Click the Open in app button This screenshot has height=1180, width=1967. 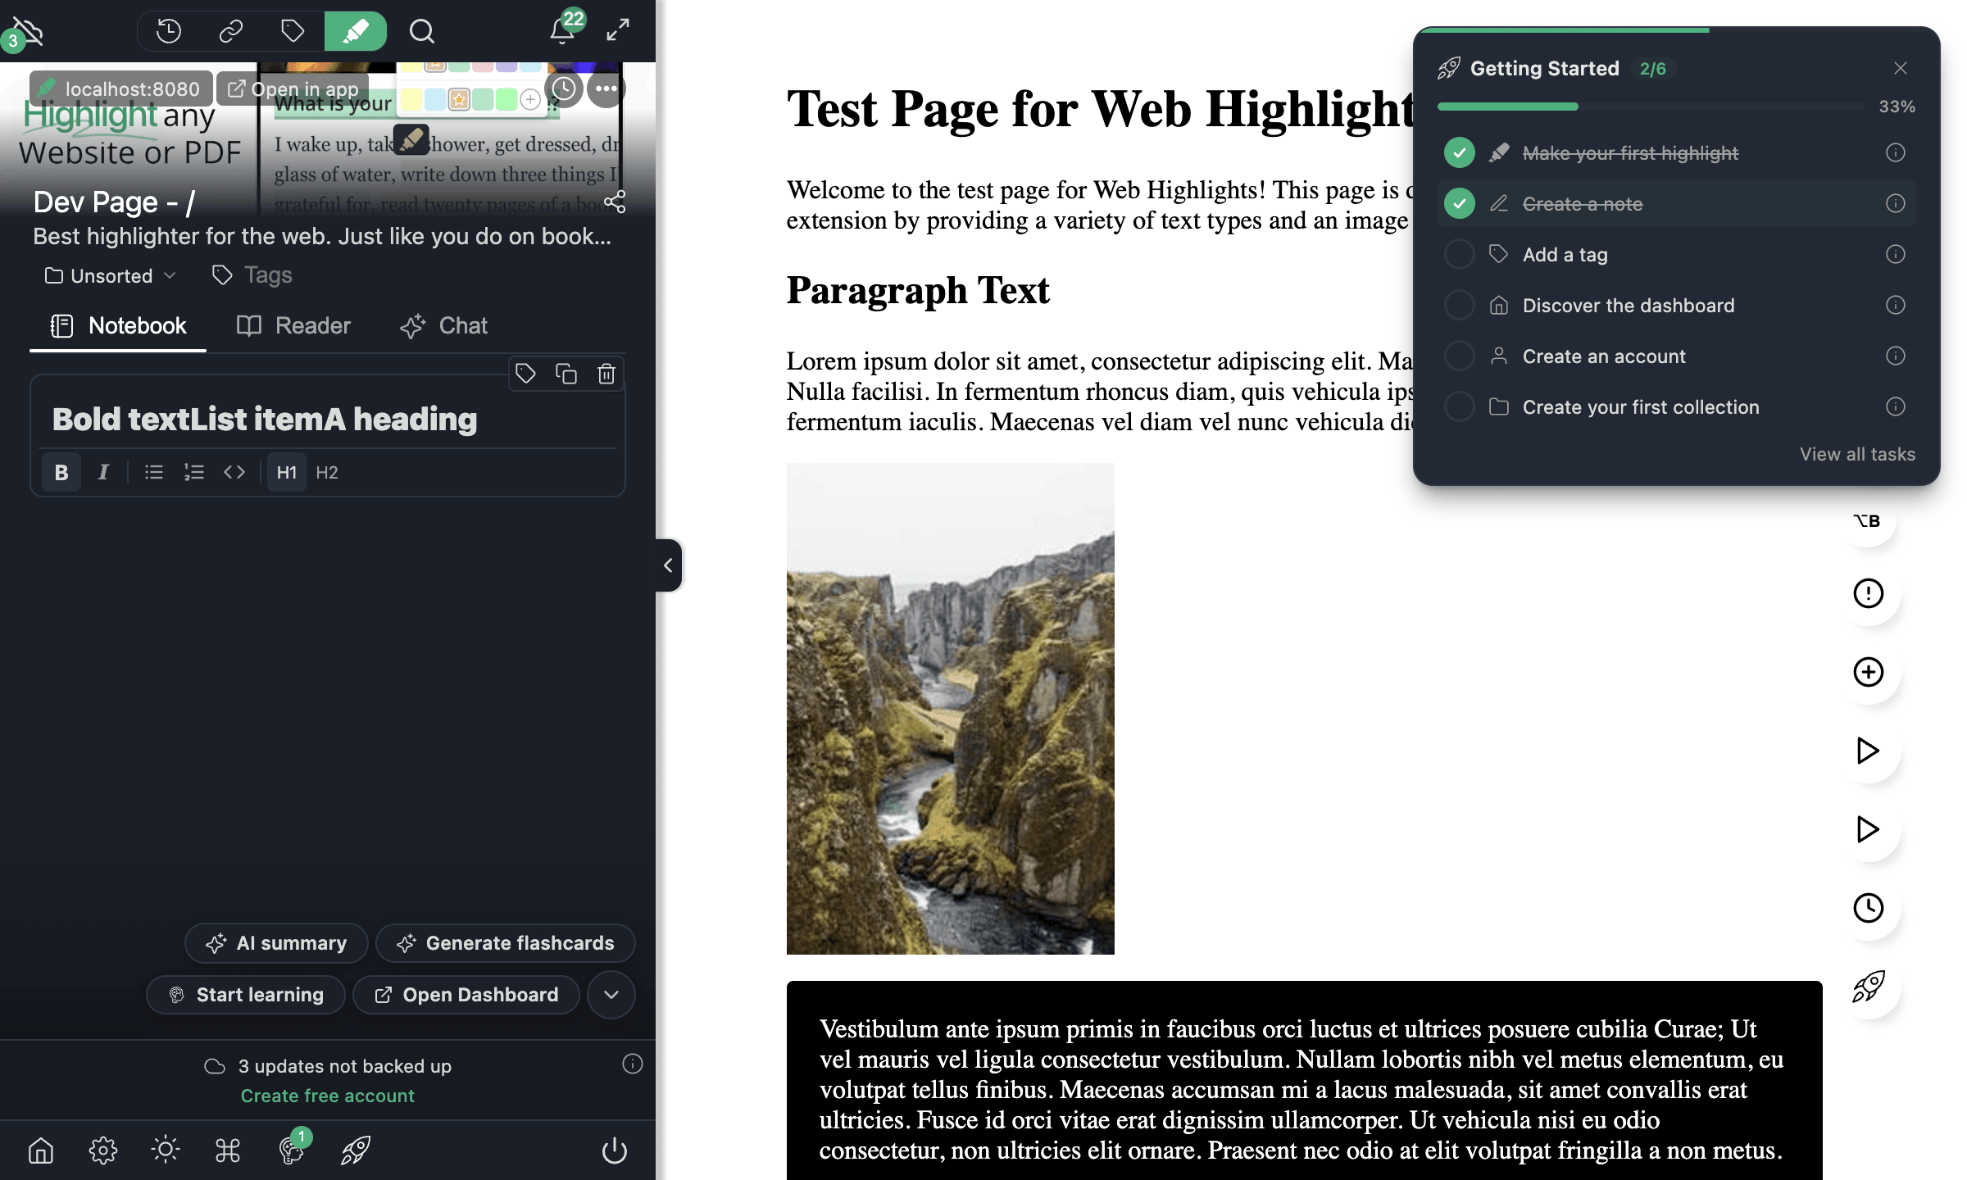coord(293,88)
